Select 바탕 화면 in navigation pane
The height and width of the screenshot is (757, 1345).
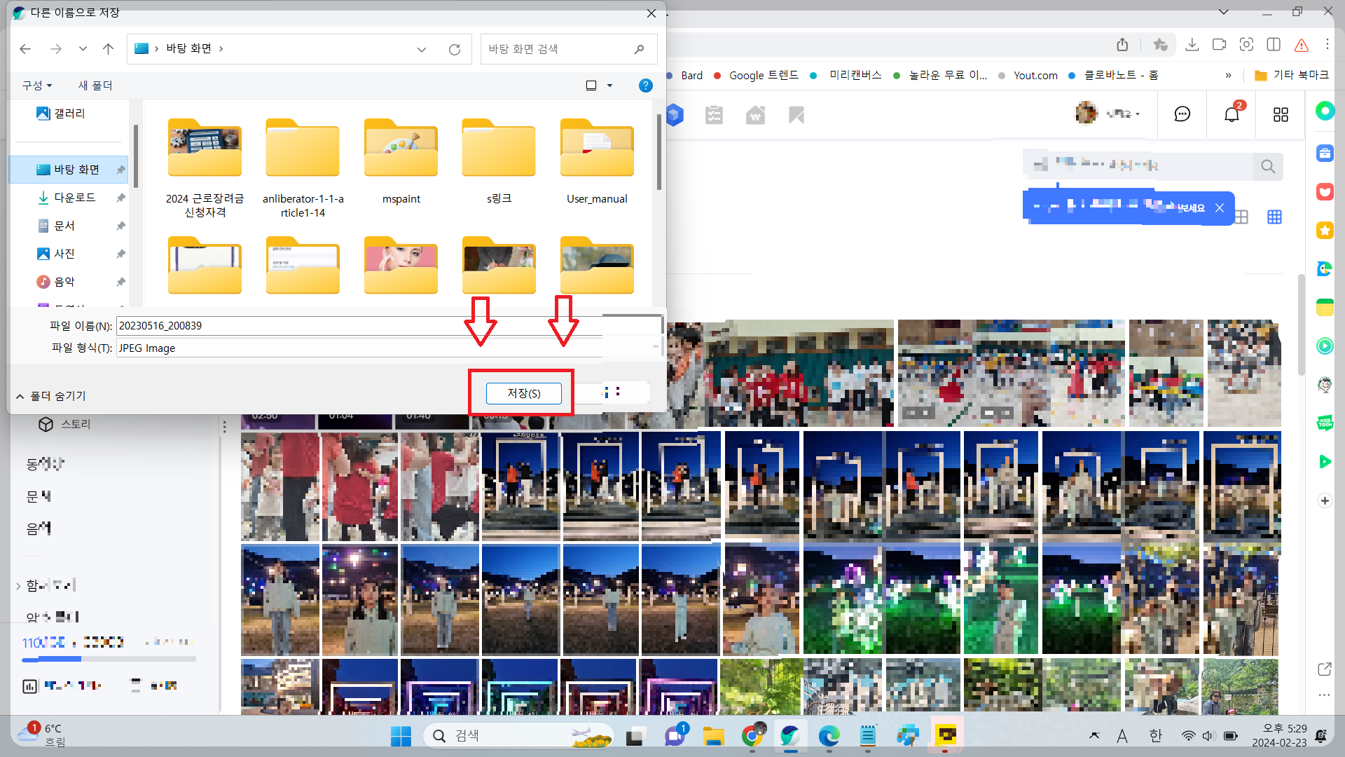pos(76,170)
